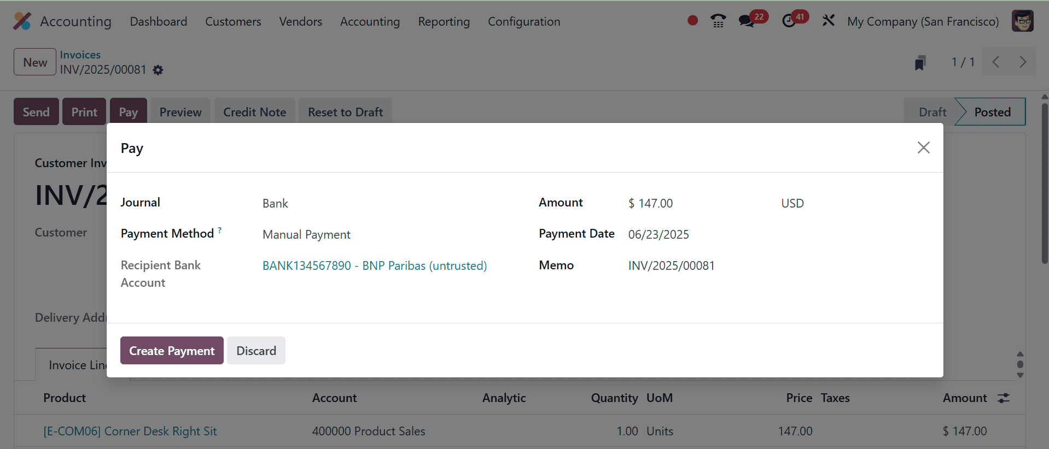
Task: Switch company My Company (San Francisco)
Action: click(923, 21)
